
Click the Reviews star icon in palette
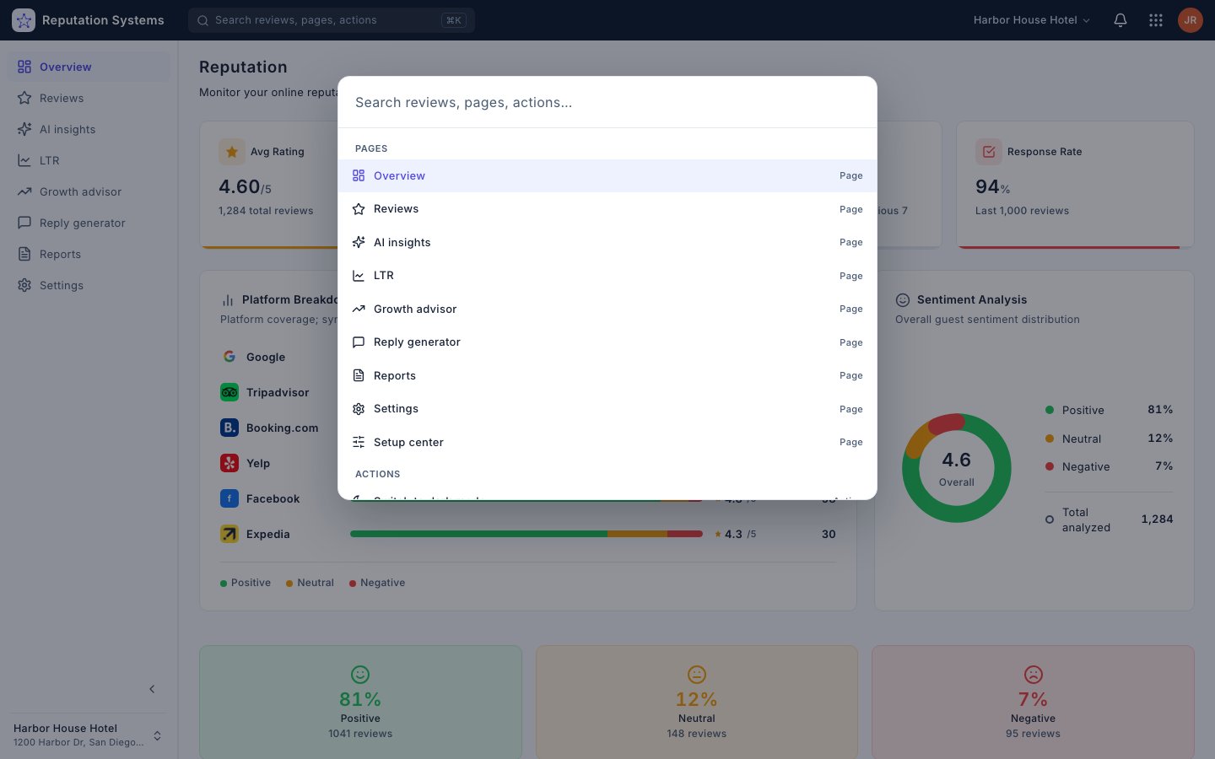tap(359, 209)
